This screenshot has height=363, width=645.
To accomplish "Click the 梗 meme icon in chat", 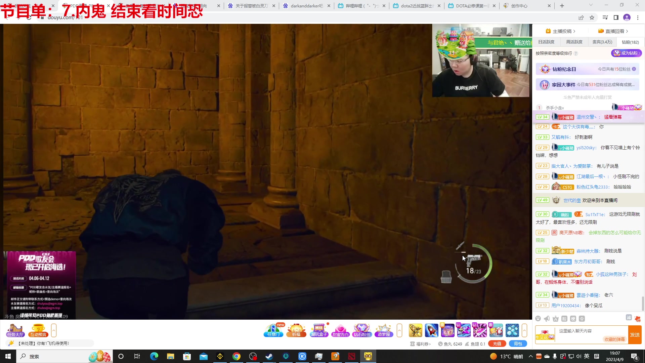I will [x=573, y=319].
